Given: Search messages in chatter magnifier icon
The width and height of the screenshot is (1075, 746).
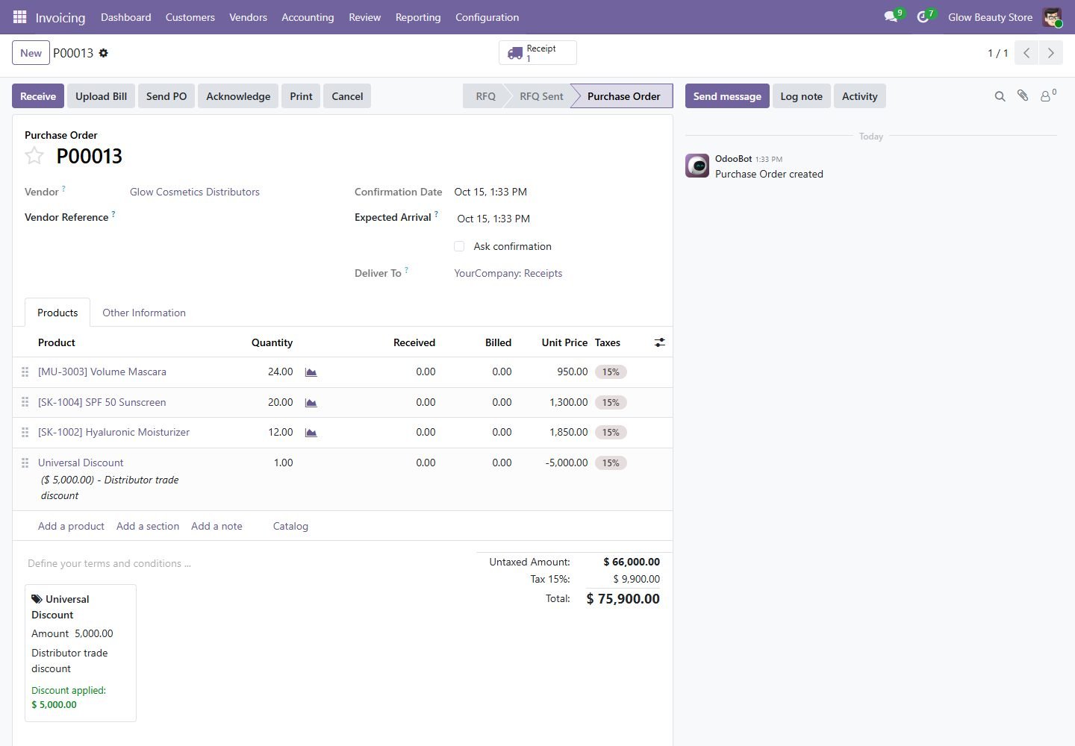Looking at the screenshot, I should [x=1000, y=96].
